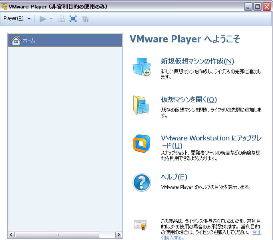Click the home house icon
The image size is (273, 240).
(16, 40)
